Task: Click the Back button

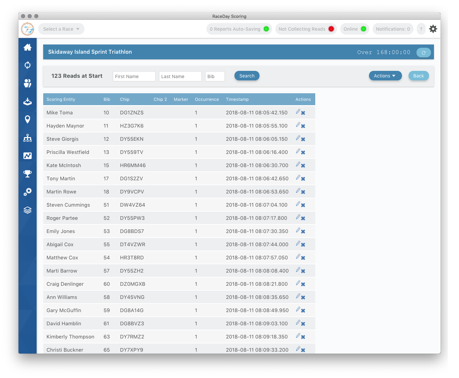Action: [x=418, y=76]
